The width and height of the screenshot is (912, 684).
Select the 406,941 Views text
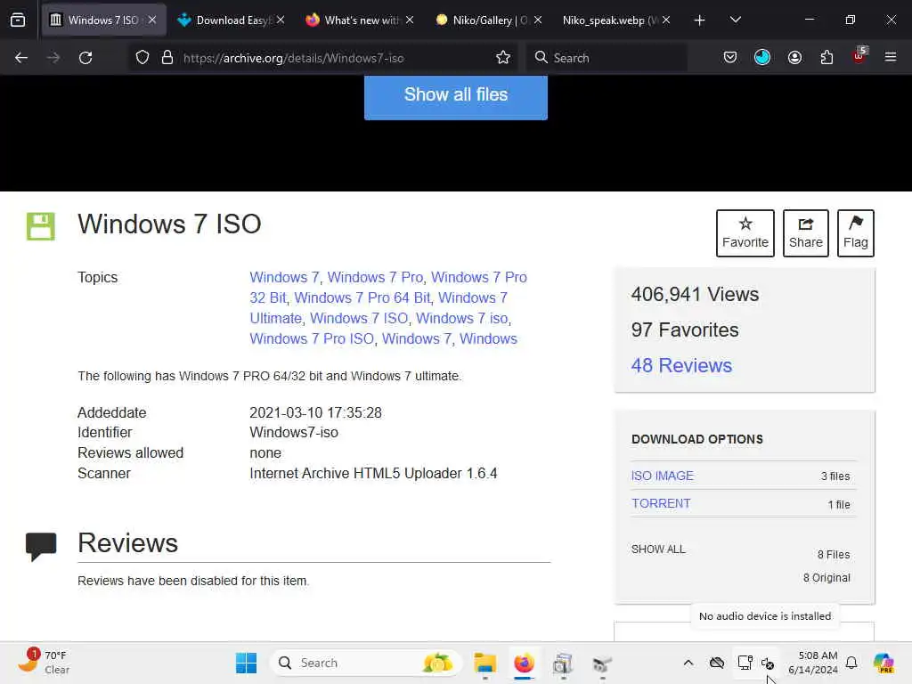pos(695,294)
